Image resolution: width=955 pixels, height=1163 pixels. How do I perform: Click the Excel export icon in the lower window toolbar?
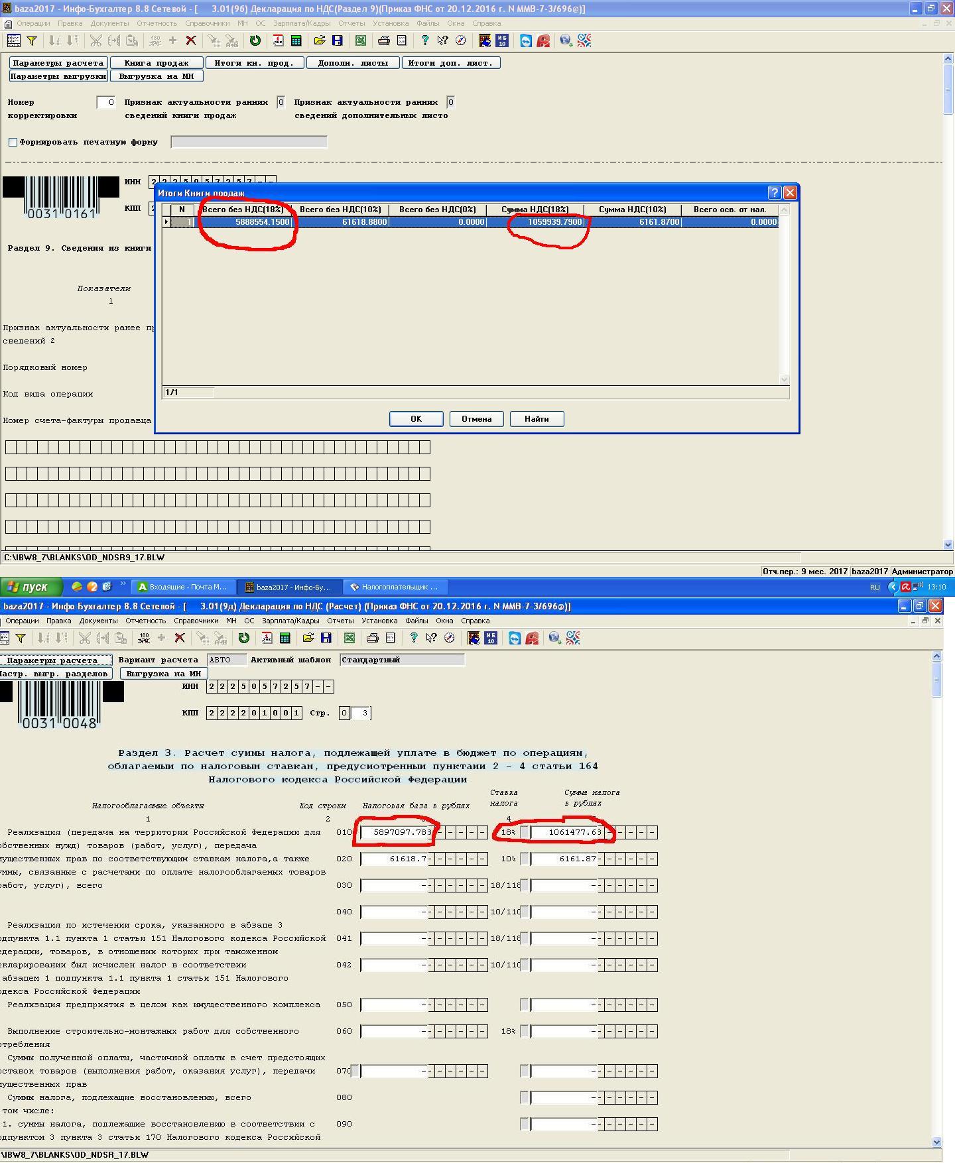[349, 638]
